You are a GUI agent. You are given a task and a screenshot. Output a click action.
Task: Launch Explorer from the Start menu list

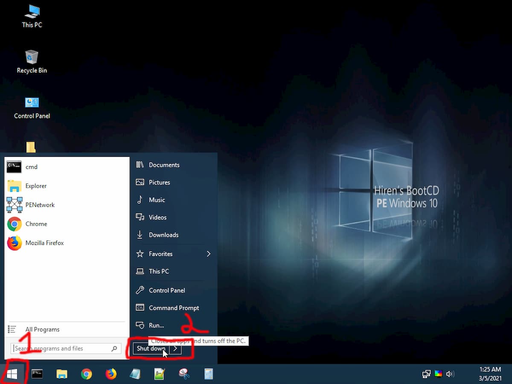(x=67, y=186)
